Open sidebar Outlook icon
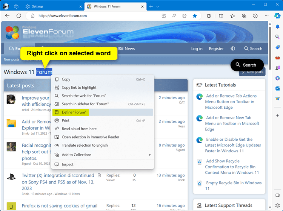The image size is (283, 211). coord(278,88)
